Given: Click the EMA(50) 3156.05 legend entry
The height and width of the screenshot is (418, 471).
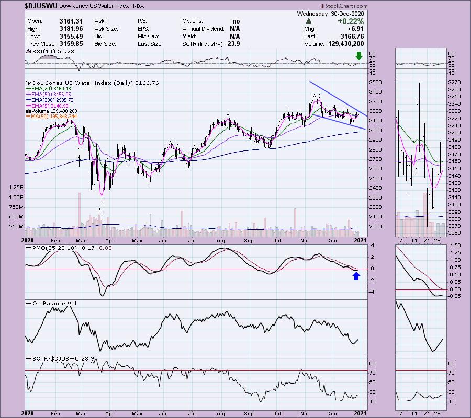Looking at the screenshot, I should [x=49, y=95].
